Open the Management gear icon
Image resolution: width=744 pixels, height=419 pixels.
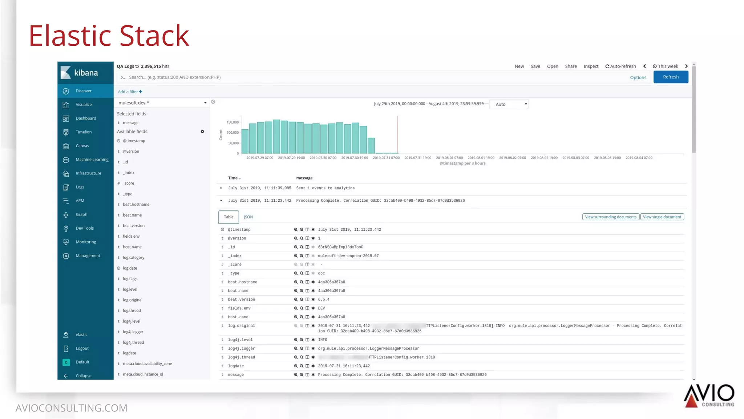[66, 256]
